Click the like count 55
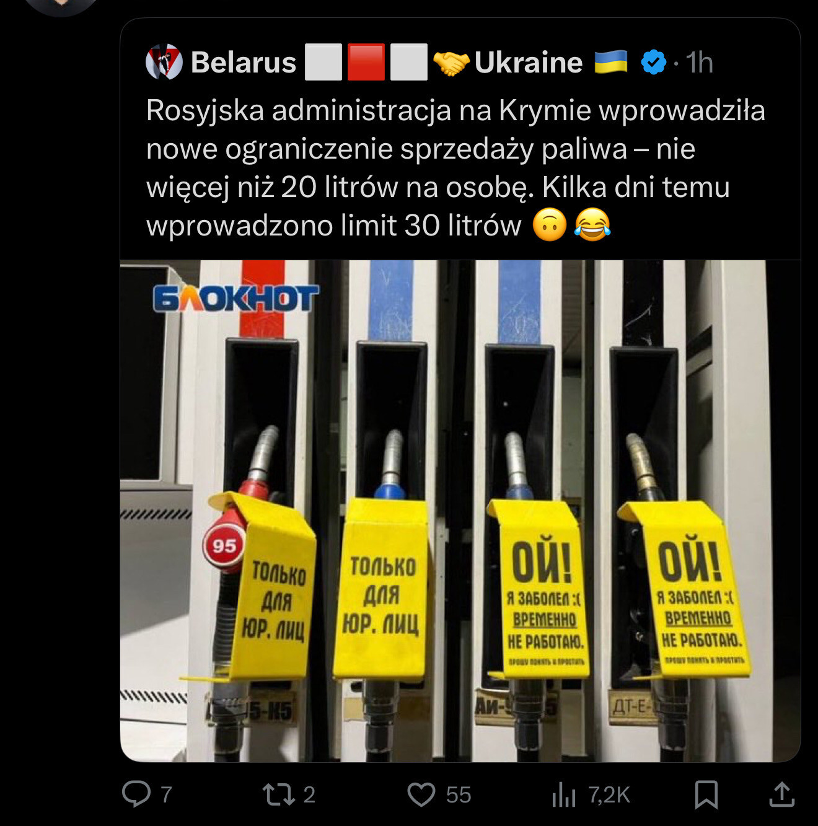The image size is (818, 826). tap(459, 794)
